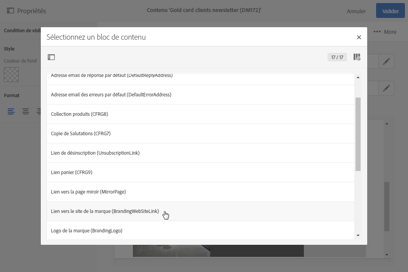Click the Annuler button
Screen dimensions: 408x272
click(356, 11)
